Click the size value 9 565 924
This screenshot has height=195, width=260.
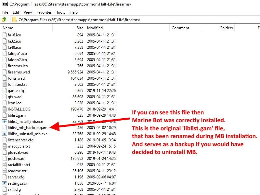[x=75, y=72]
